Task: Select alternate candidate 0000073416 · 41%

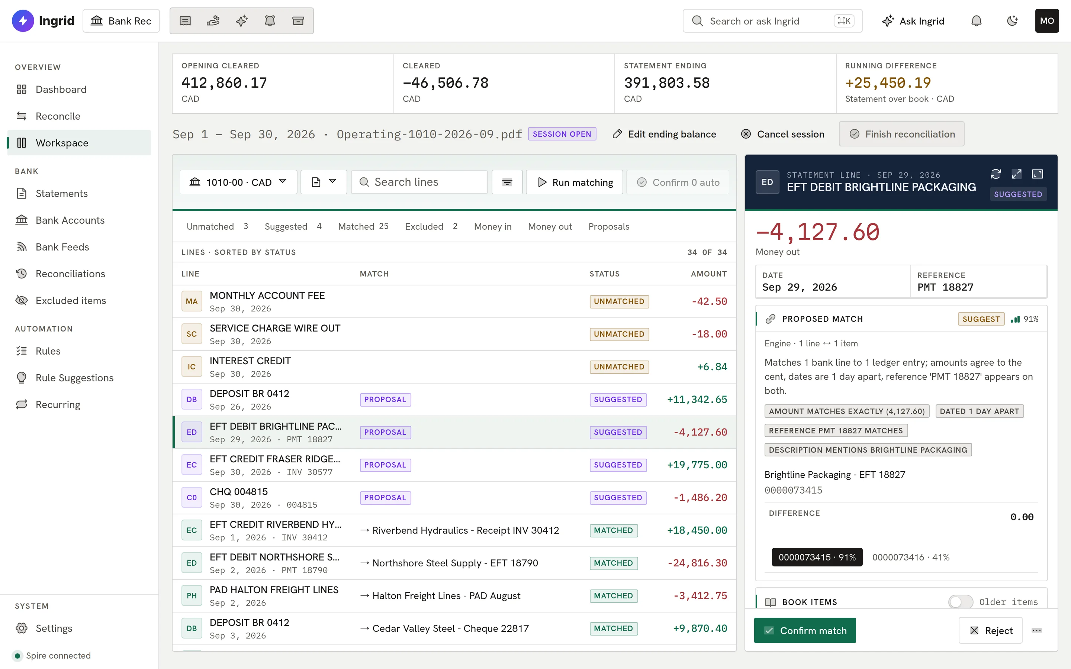Action: click(x=911, y=557)
